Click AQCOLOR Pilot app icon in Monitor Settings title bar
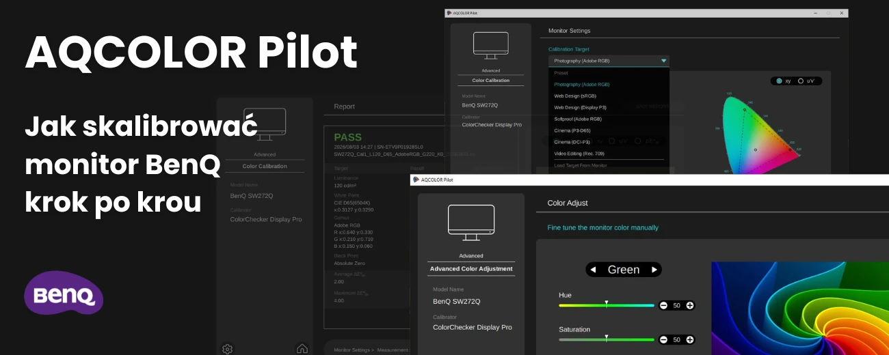889x355 pixels. [451, 13]
